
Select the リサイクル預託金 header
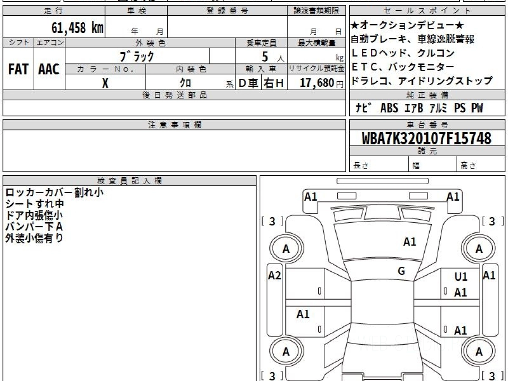pos(316,69)
